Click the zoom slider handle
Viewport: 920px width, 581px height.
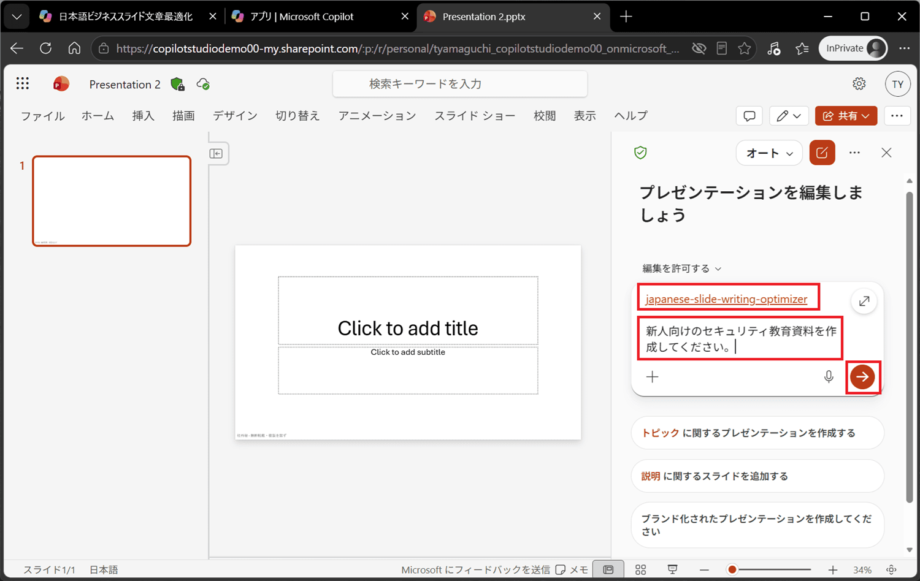click(x=732, y=570)
